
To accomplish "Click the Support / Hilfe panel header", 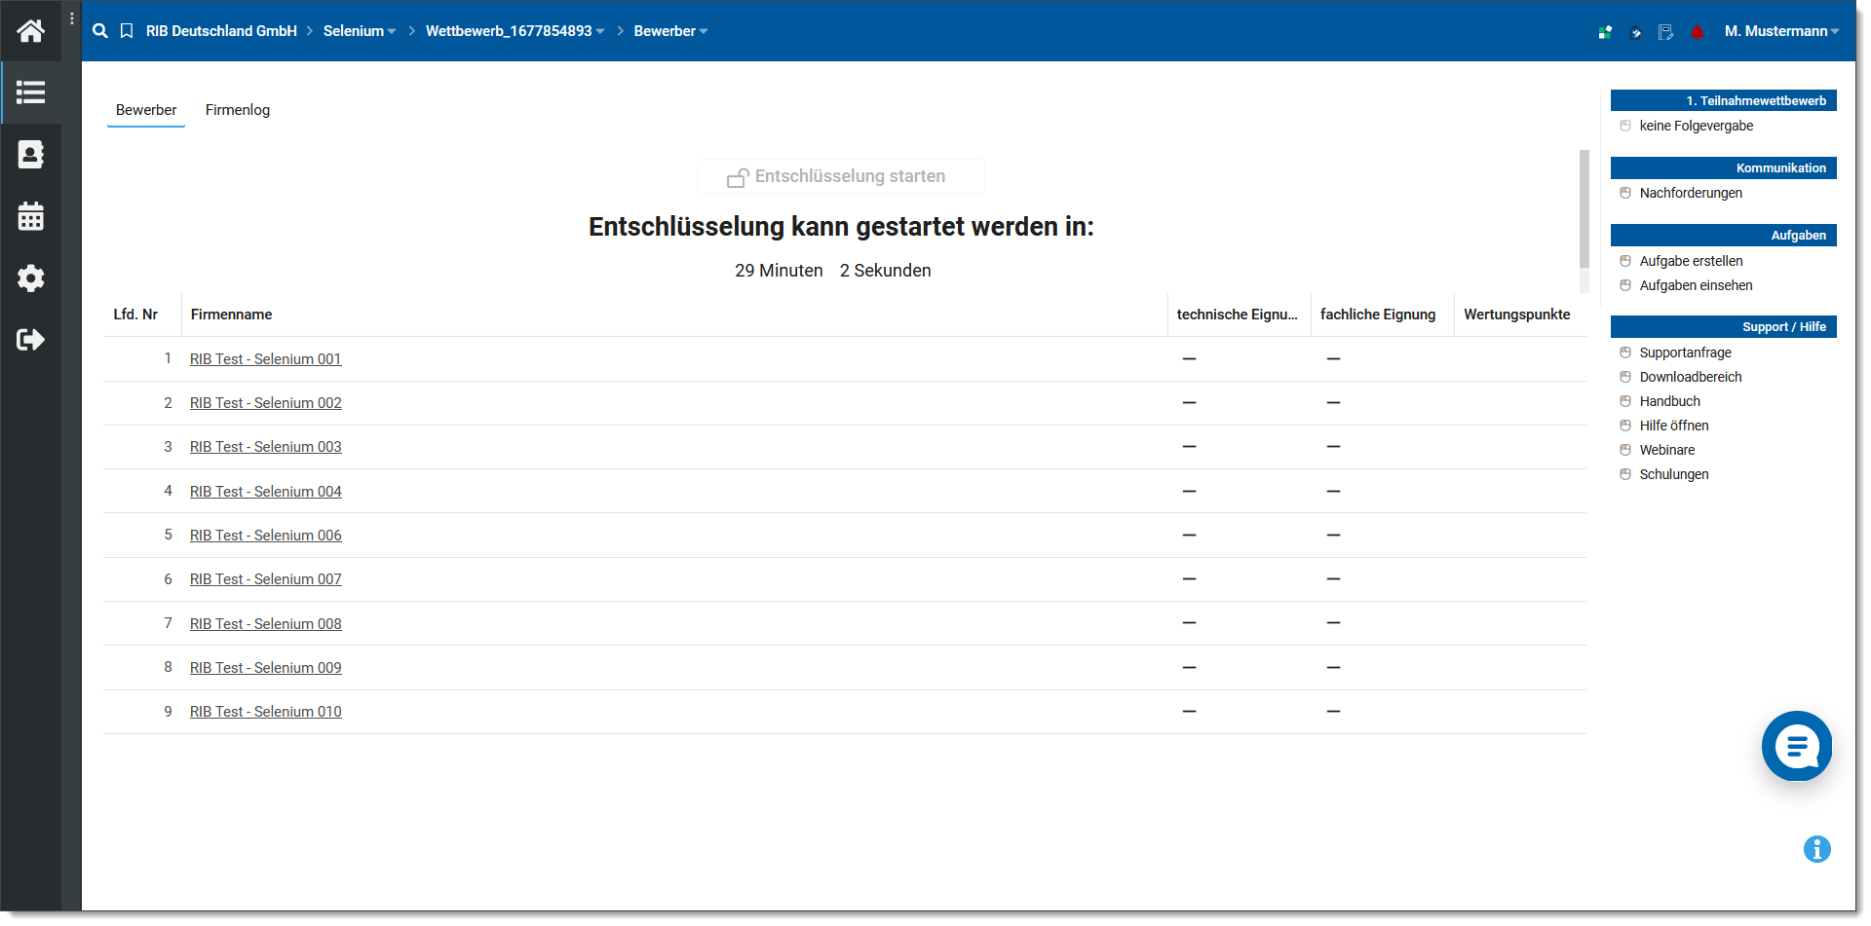I will coord(1723,326).
